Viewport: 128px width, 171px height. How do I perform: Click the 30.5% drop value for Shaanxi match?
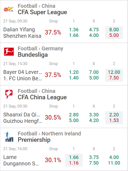click(53, 117)
